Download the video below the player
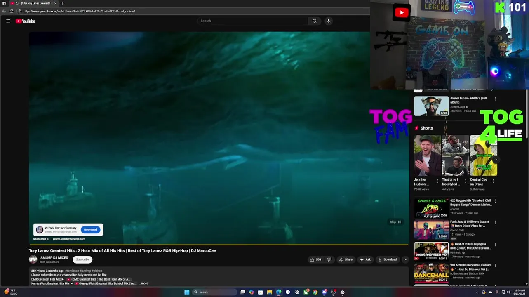Image resolution: width=529 pixels, height=297 pixels. [387, 259]
